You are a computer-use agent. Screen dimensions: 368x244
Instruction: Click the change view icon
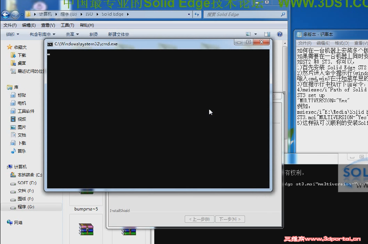point(248,34)
